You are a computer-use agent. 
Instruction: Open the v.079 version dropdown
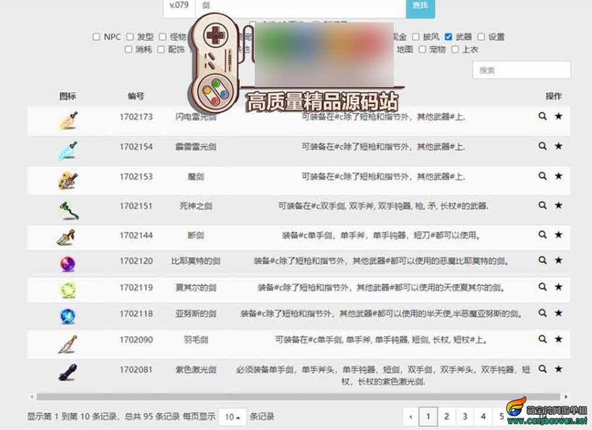[179, 5]
